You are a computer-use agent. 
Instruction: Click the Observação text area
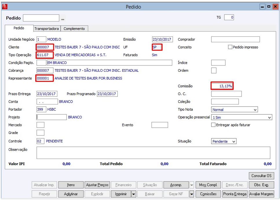pyautogui.click(x=153, y=153)
